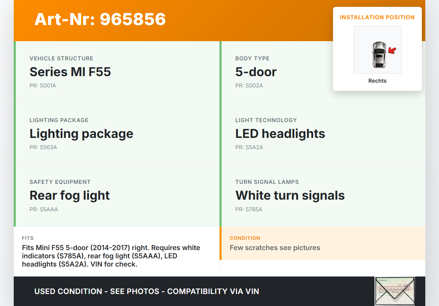Select the Rechts position label
This screenshot has height=306, width=439.
tap(377, 81)
